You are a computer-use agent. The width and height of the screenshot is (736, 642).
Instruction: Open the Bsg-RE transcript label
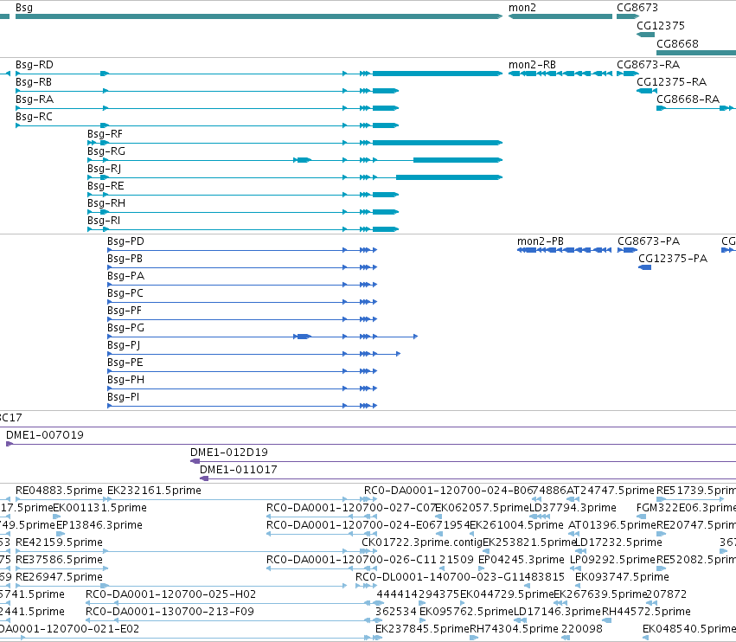106,186
